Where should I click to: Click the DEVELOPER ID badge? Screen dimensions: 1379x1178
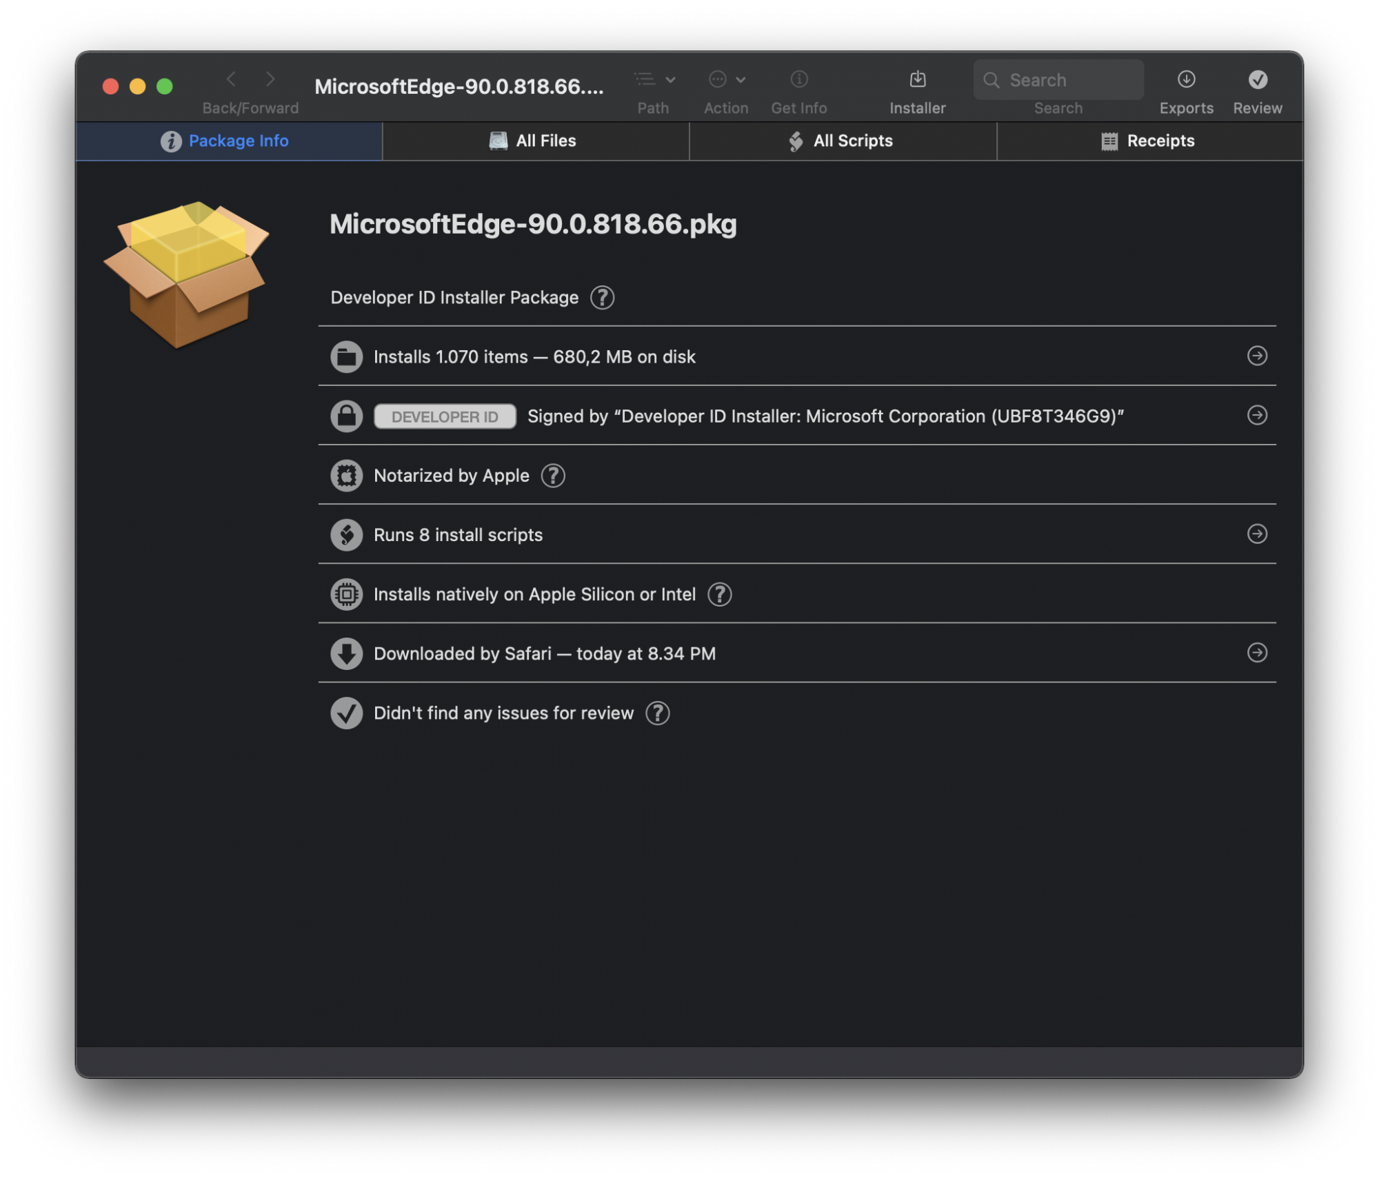445,416
